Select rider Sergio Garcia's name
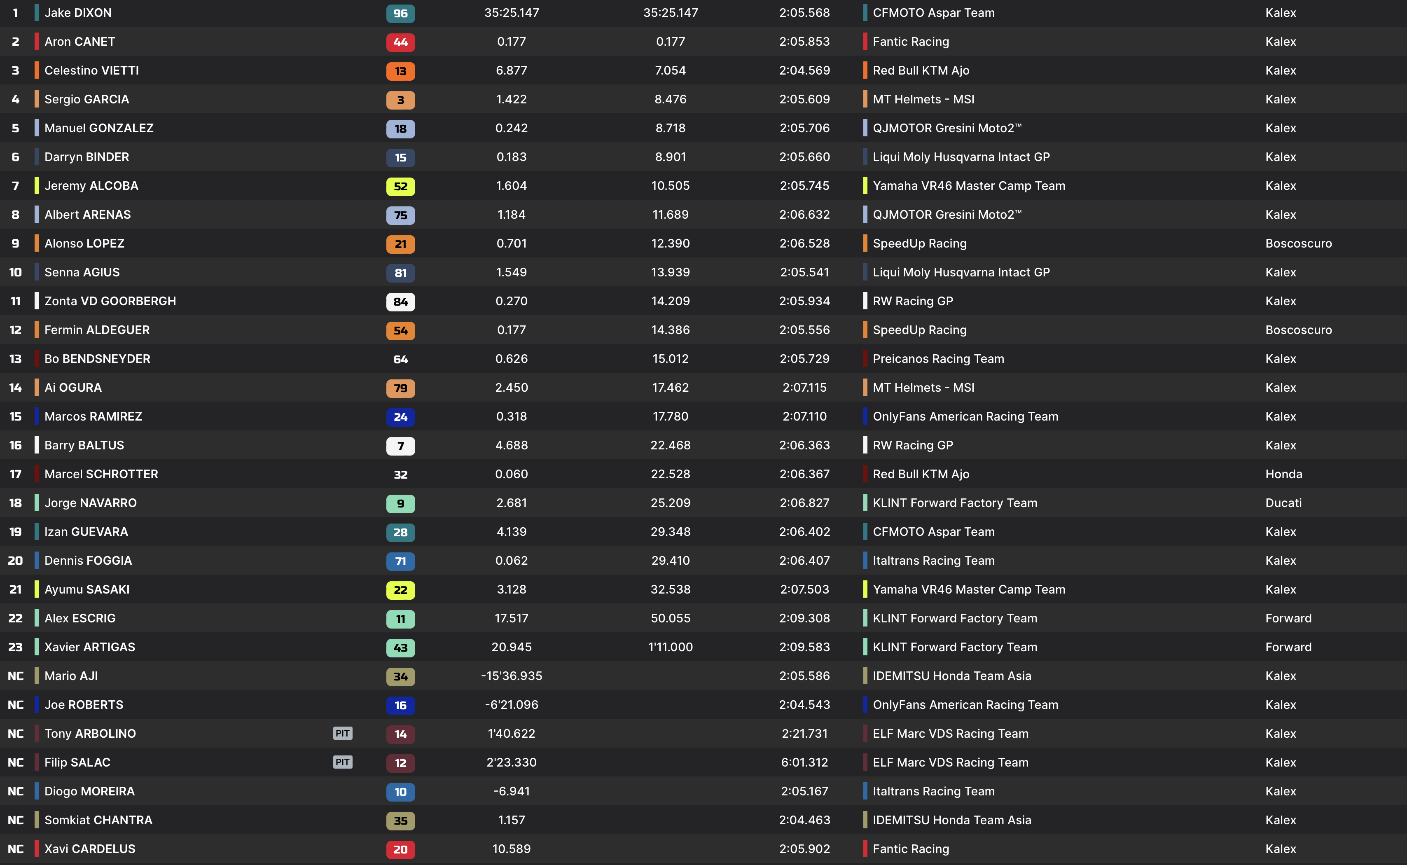This screenshot has height=865, width=1407. pos(86,99)
